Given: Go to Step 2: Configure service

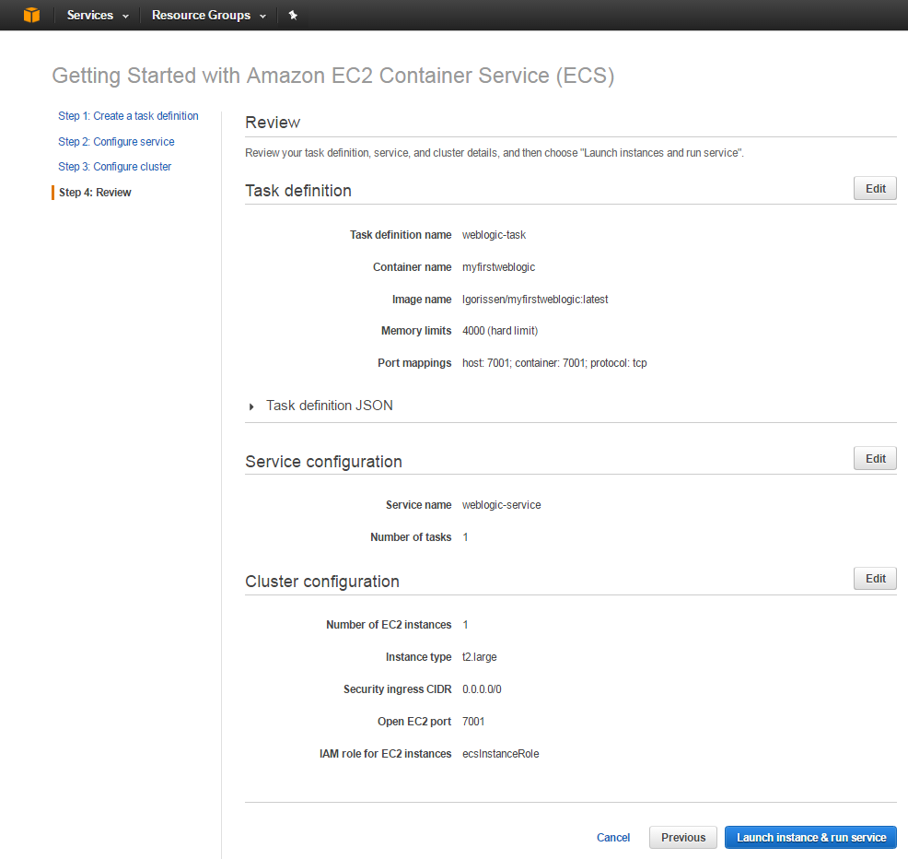Looking at the screenshot, I should 116,142.
